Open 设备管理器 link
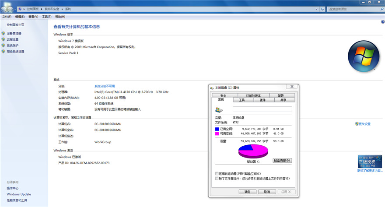Viewport: 385px width, 207px height. [x=14, y=33]
